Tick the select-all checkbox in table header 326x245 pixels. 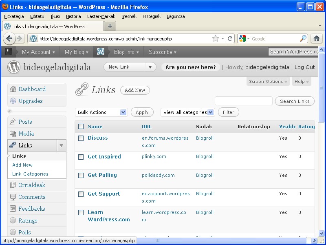(81, 127)
